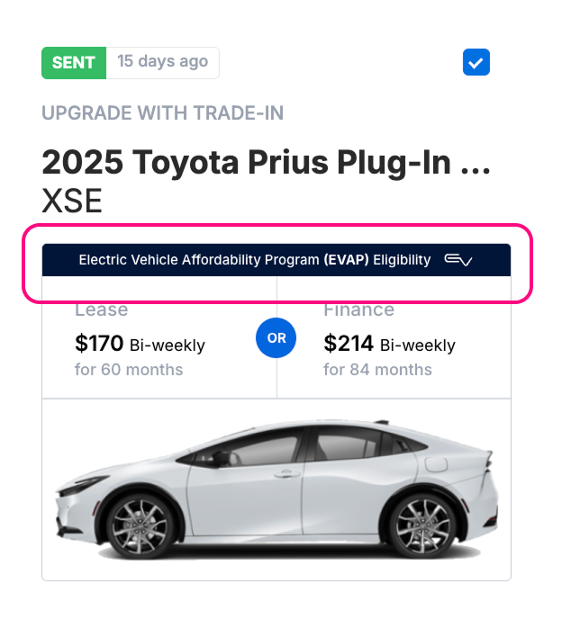Expand the EVAP Eligibility banner
Image resolution: width=562 pixels, height=619 pixels.
pos(276,260)
